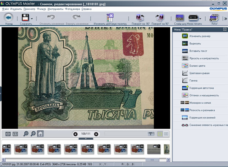
Task: Click the zoom out magnifier icon
Action: pos(33,134)
